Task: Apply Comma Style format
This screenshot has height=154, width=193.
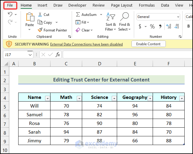Action: [160, 26]
